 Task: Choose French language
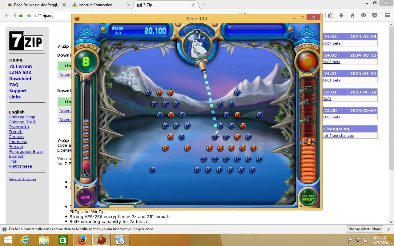coord(15,132)
